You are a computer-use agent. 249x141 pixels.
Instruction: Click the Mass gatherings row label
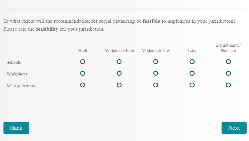pyautogui.click(x=21, y=86)
